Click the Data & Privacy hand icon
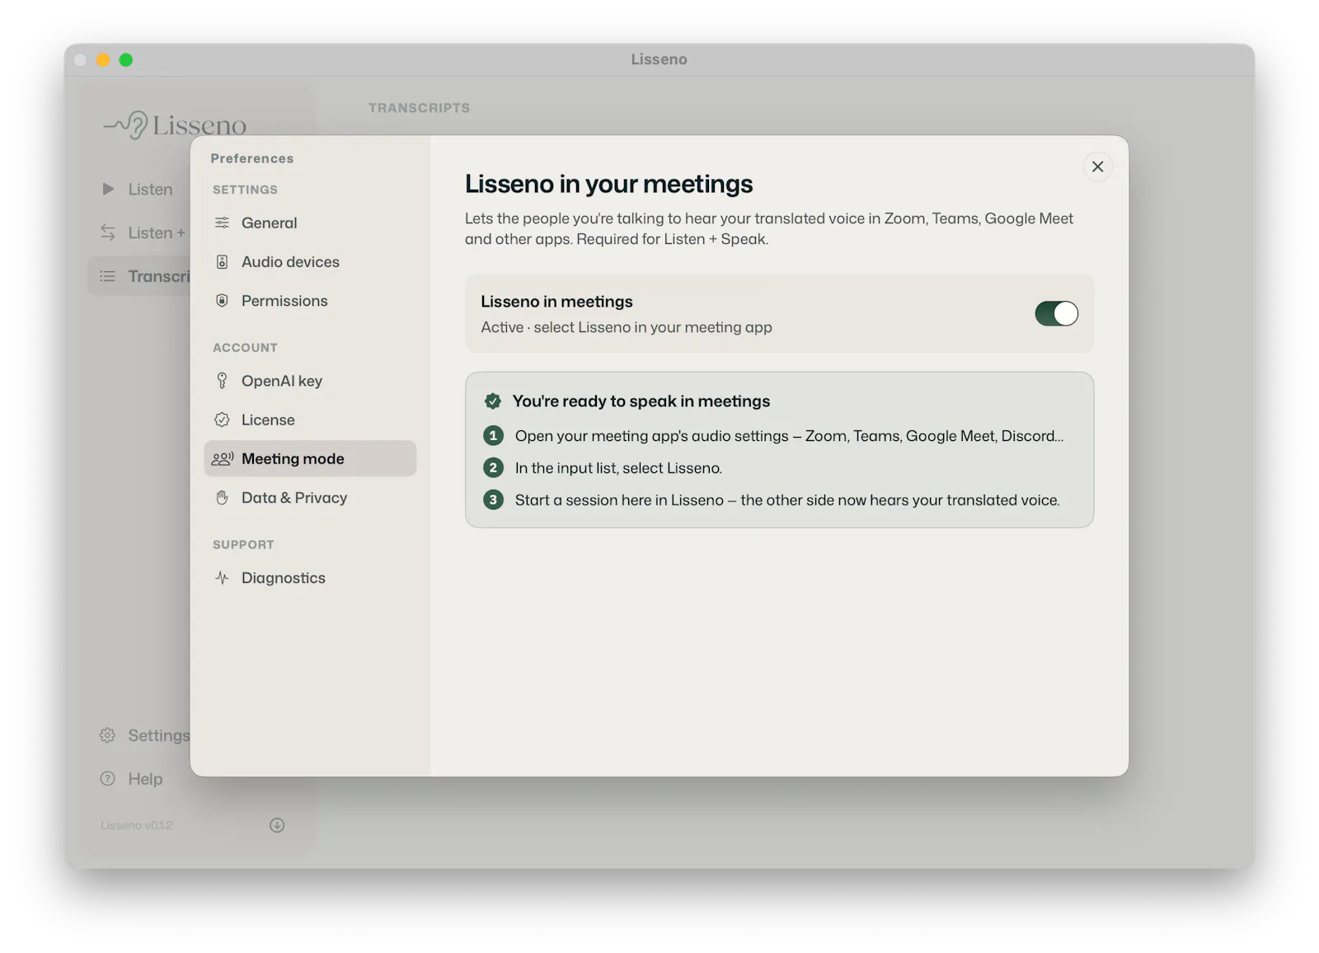The image size is (1319, 953). click(x=222, y=497)
